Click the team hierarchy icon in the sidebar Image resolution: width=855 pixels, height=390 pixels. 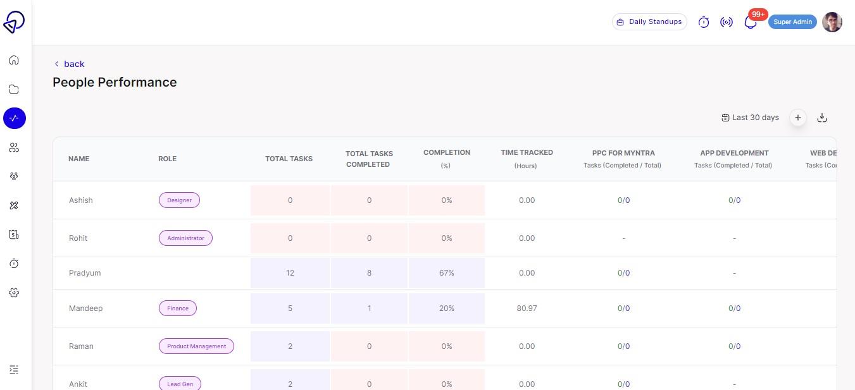click(x=14, y=176)
